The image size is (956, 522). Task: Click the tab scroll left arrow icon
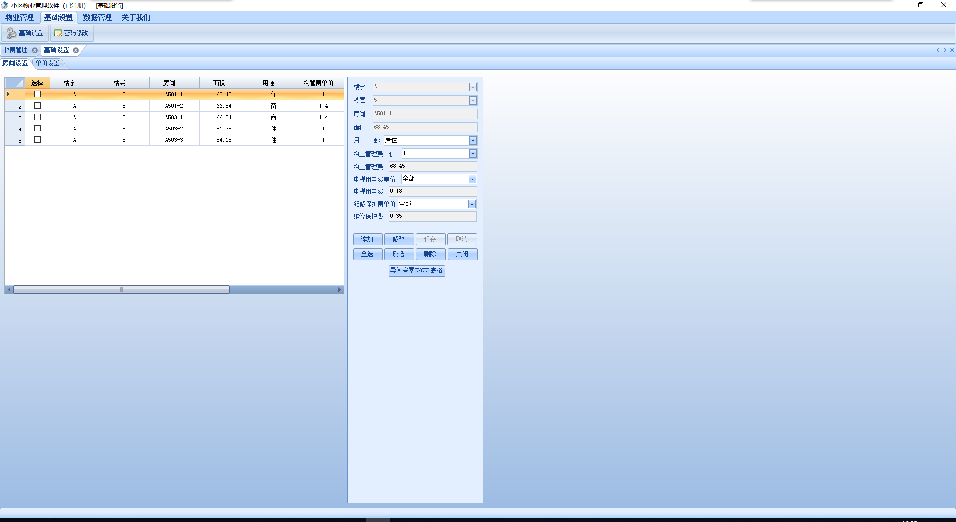(x=938, y=50)
